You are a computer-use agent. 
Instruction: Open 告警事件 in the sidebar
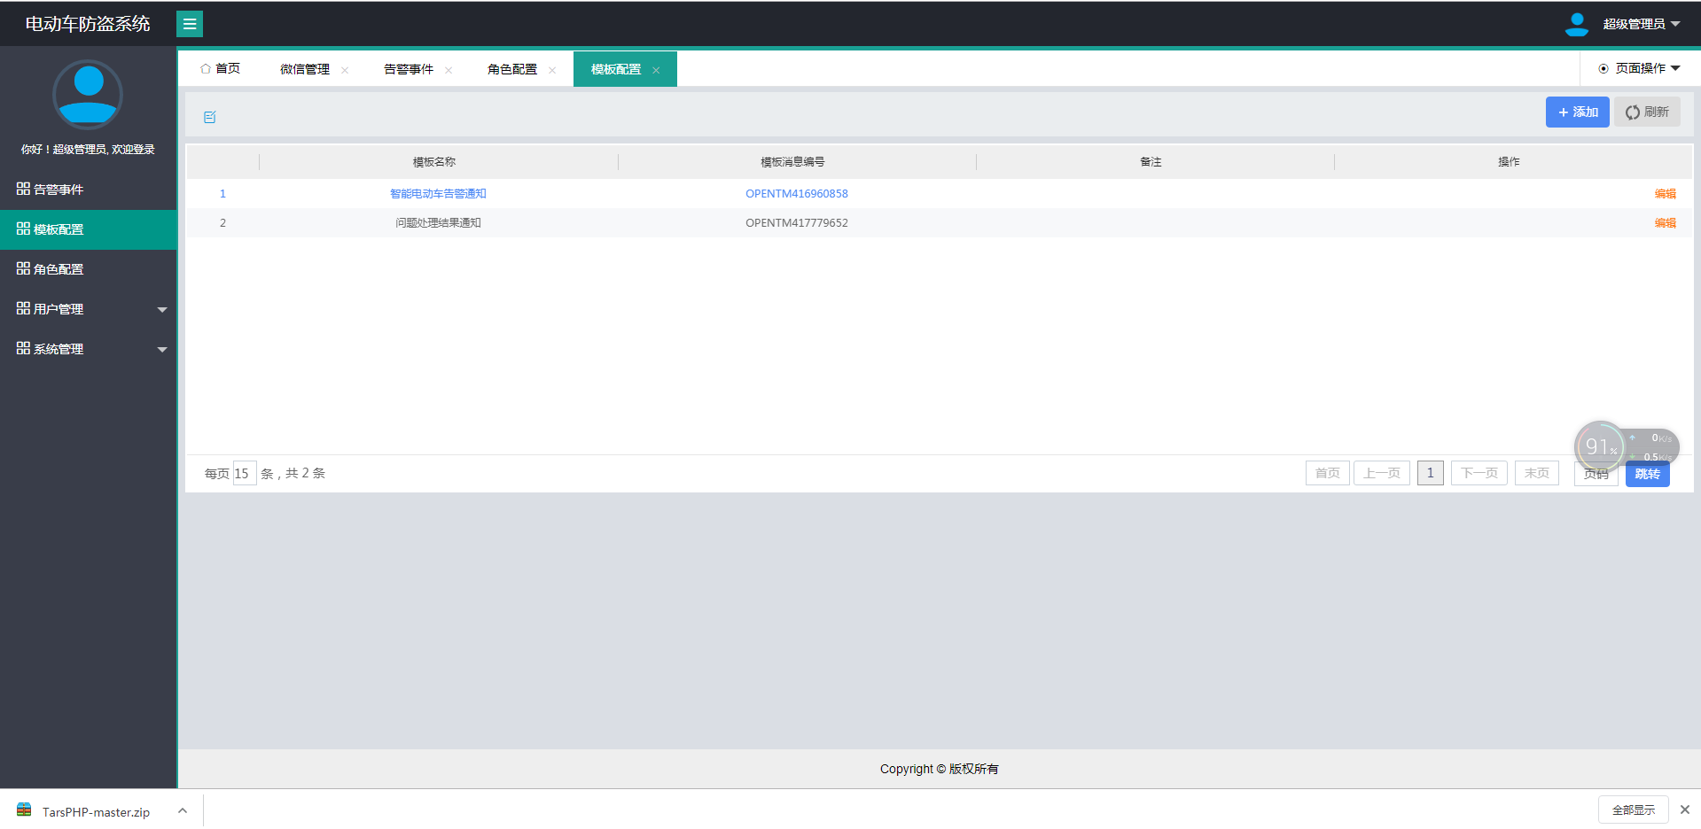coord(89,190)
